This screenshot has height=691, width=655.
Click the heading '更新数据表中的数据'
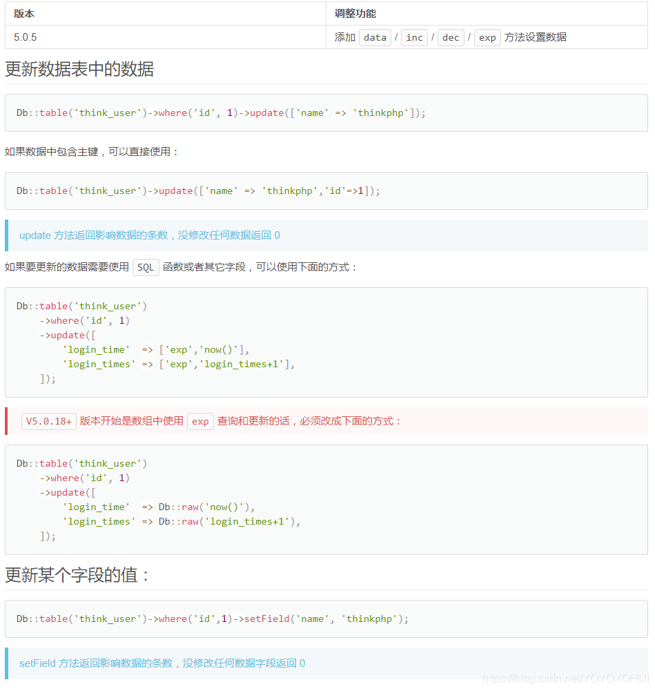pyautogui.click(x=79, y=69)
